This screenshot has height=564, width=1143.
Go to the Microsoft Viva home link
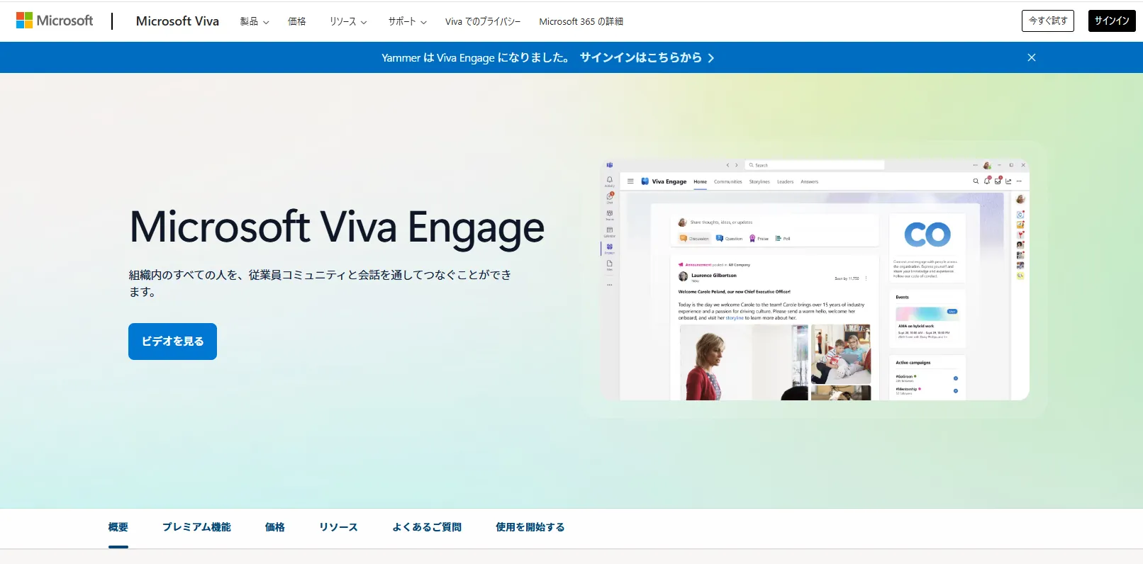[177, 21]
